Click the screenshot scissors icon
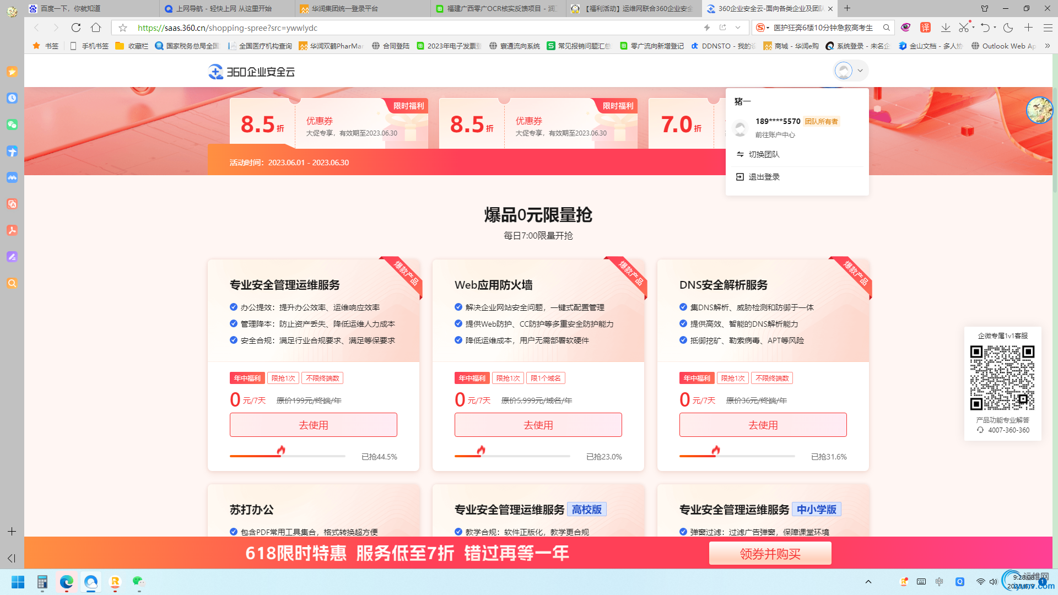Viewport: 1058px width, 595px height. [963, 28]
